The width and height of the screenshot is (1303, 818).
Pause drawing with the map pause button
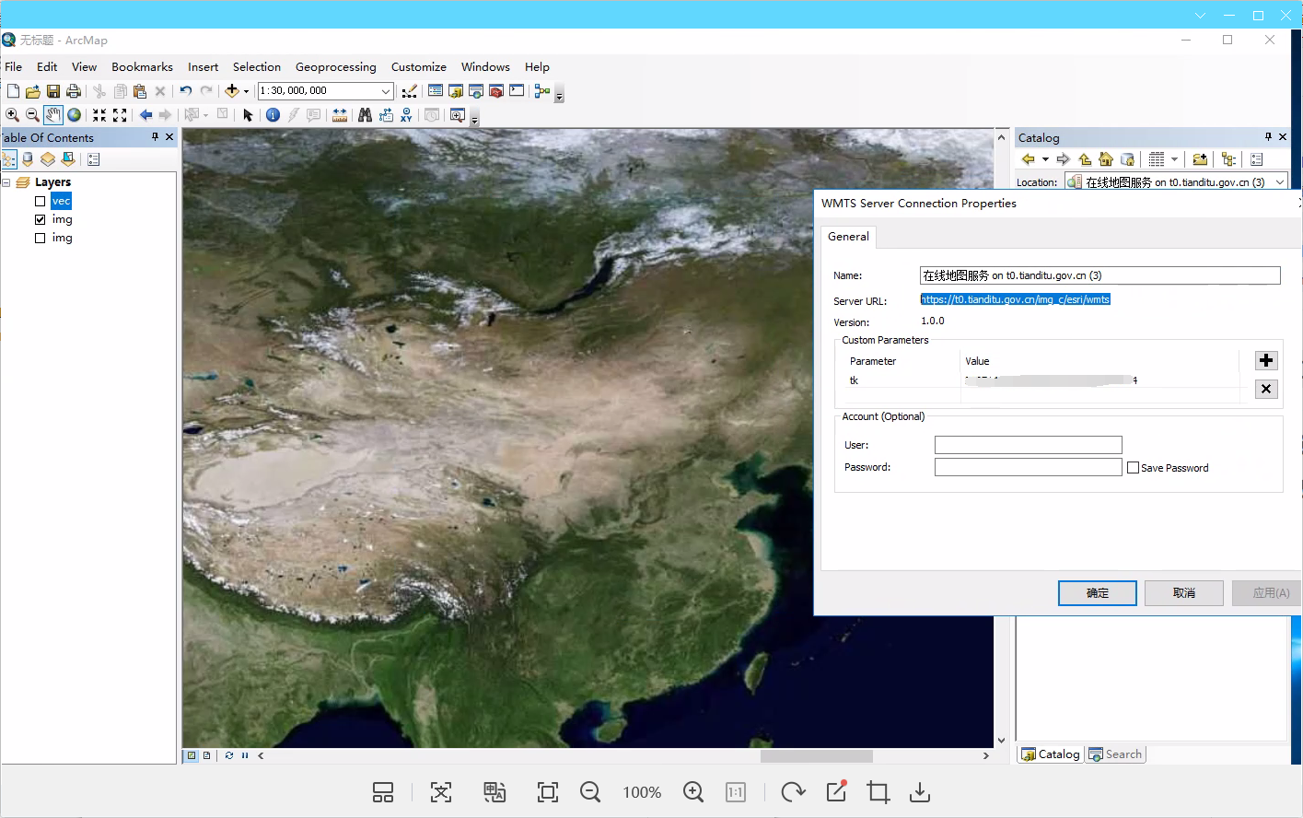click(x=245, y=755)
